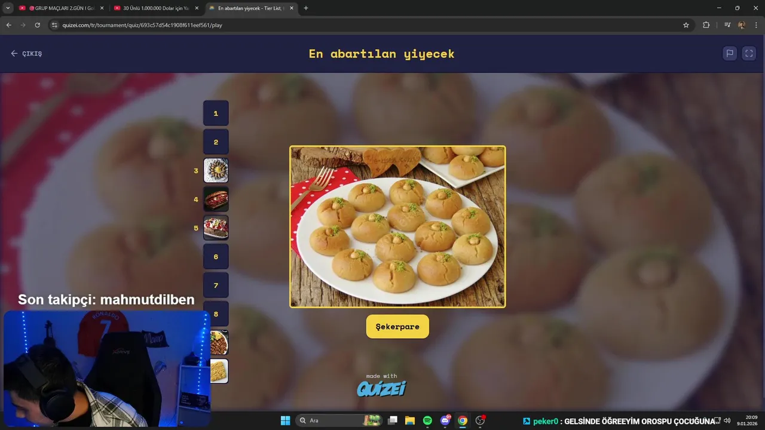Open media controls icon in toolbar
This screenshot has height=430, width=765.
(727, 25)
